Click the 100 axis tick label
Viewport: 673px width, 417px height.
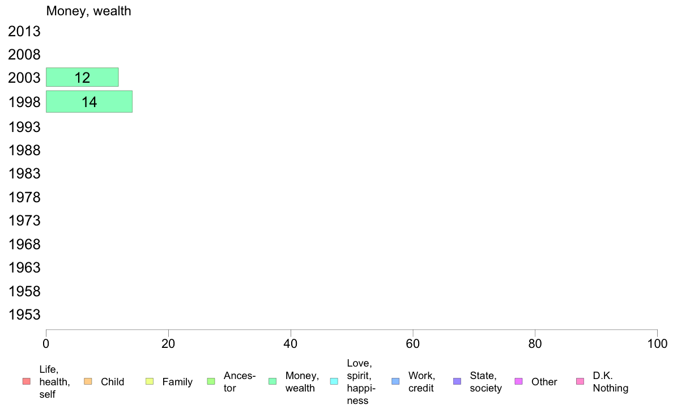pos(657,343)
